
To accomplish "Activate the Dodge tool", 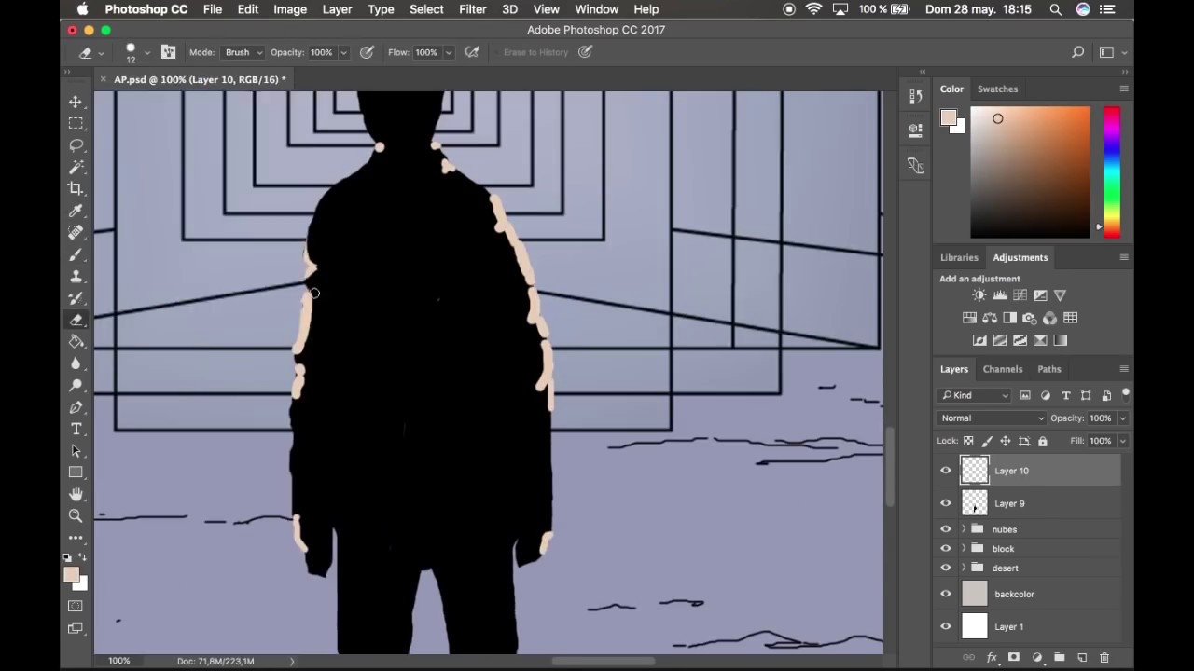I will coord(76,385).
